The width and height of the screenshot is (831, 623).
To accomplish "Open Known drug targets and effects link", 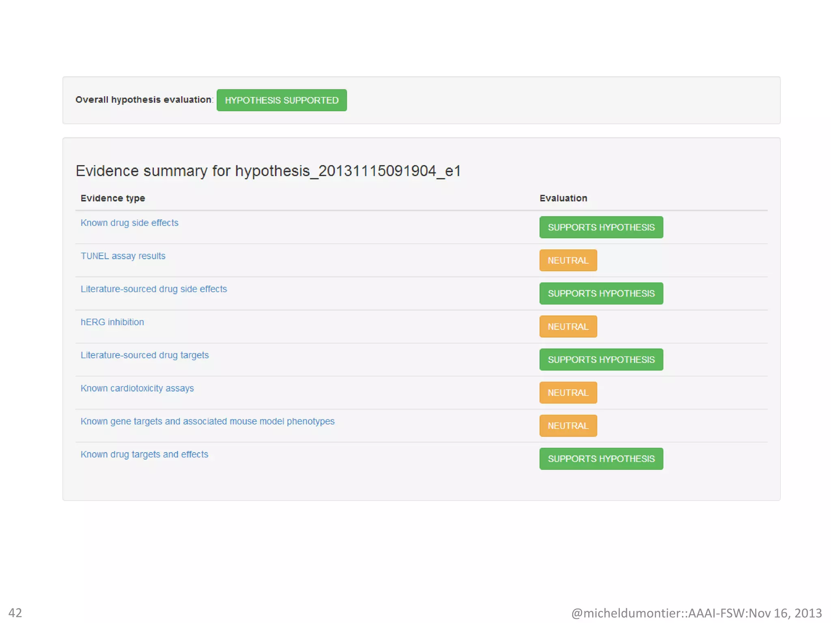I will (144, 454).
